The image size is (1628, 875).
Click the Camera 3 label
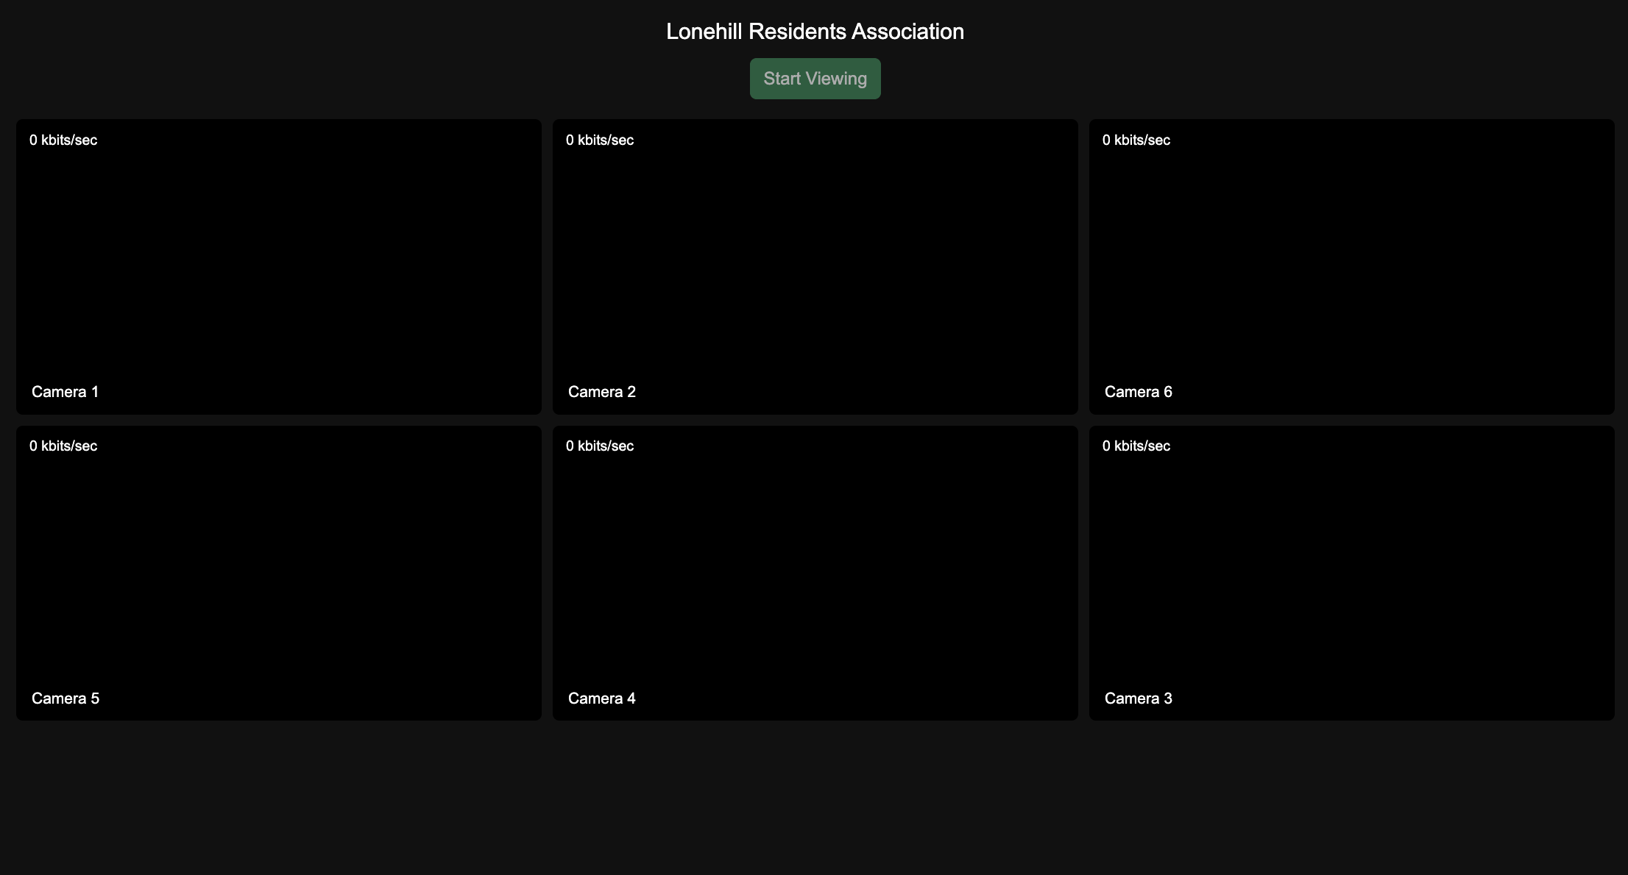pos(1138,698)
